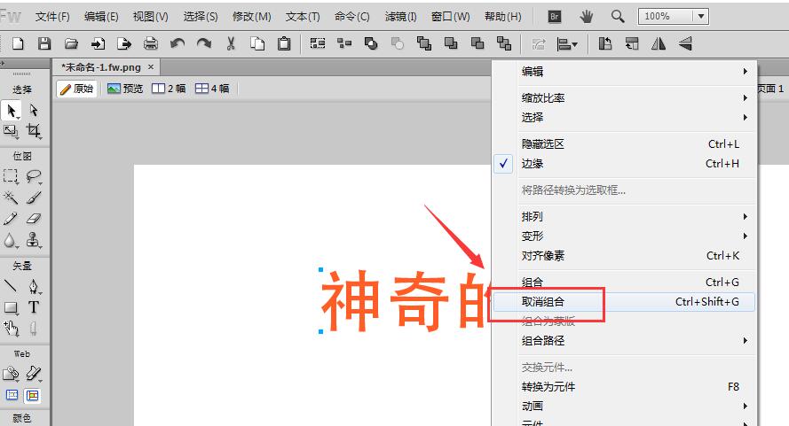This screenshot has height=426, width=789.
Task: Select the Subselection white arrow tool
Action: pos(33,110)
